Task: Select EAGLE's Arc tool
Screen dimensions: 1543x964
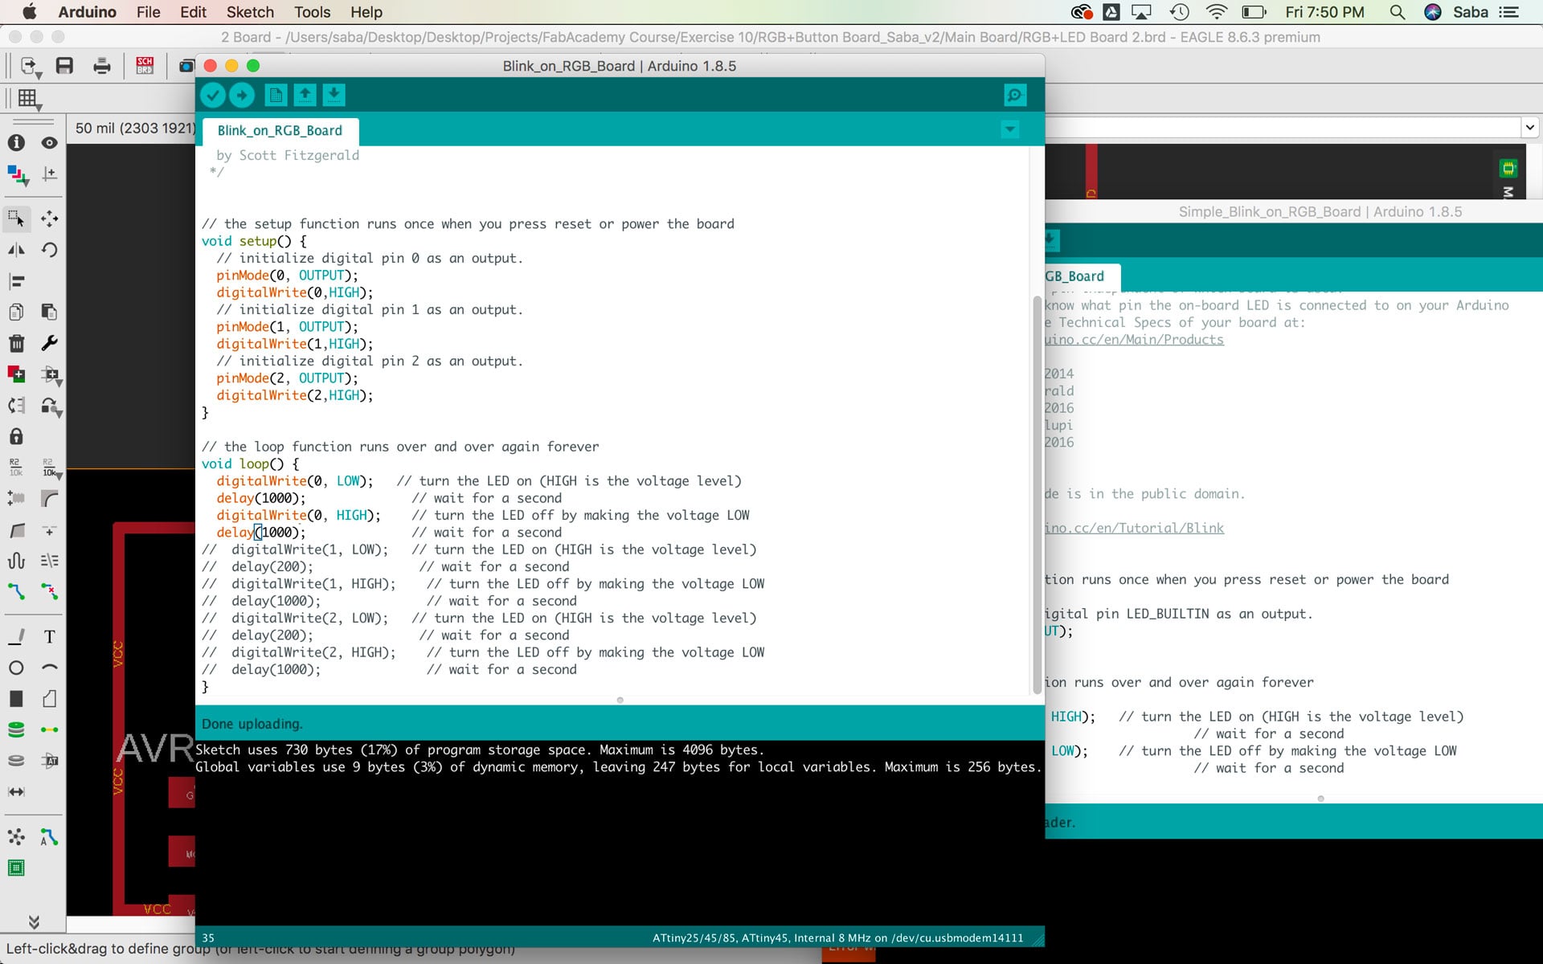Action: (x=50, y=668)
